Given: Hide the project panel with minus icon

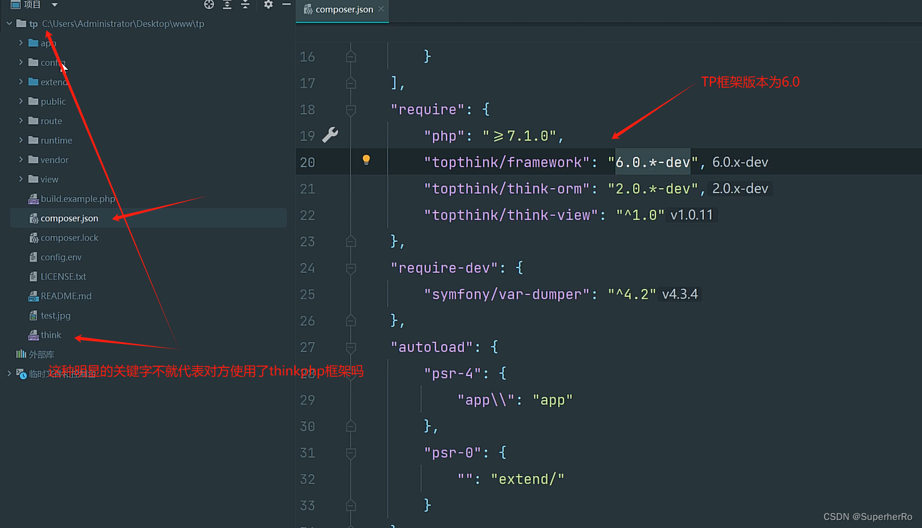Looking at the screenshot, I should [x=286, y=4].
